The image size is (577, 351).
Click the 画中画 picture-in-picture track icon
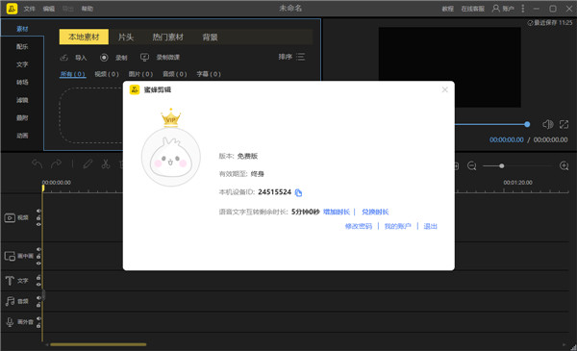click(10, 256)
